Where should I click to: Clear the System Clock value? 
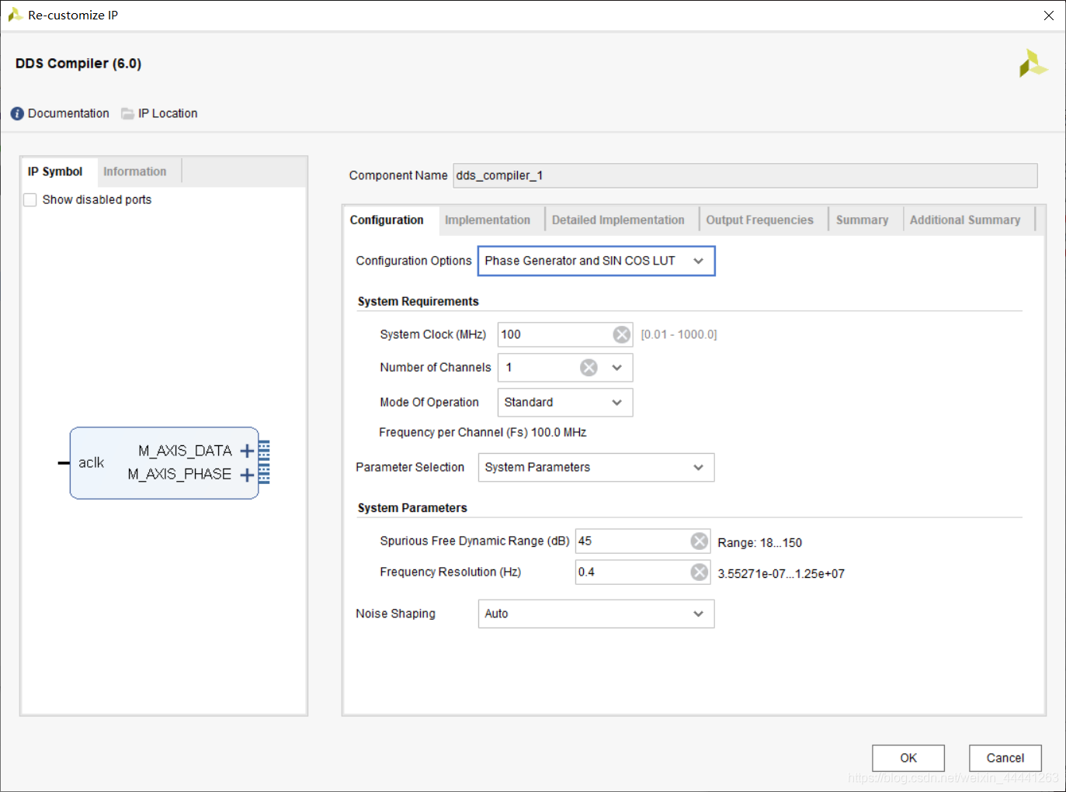[622, 334]
